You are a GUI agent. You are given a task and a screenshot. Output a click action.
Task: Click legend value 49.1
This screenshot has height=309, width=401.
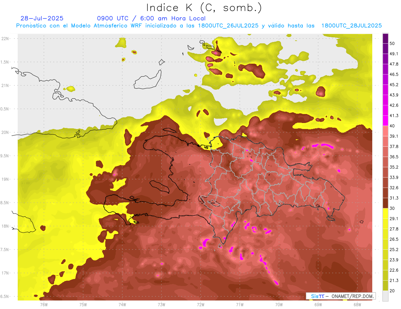(394, 54)
